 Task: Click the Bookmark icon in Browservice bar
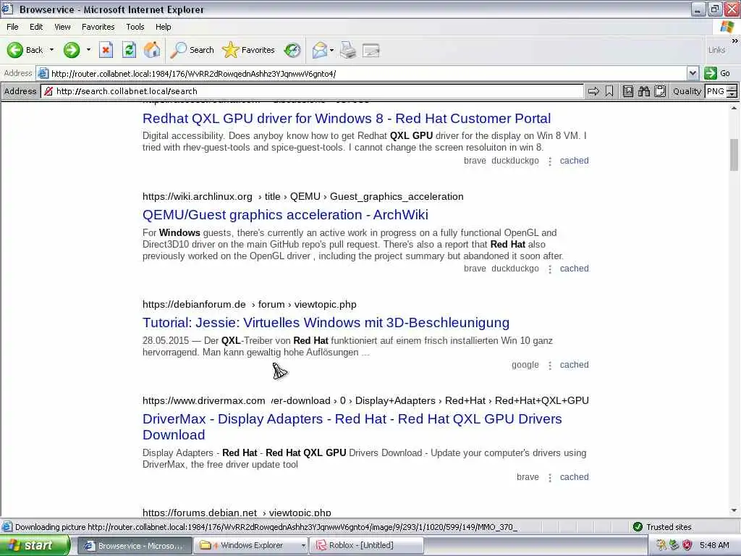coord(609,91)
